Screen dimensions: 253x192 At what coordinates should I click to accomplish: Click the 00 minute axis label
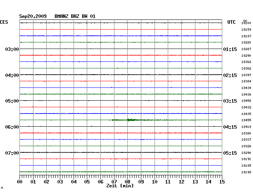coord(20,182)
